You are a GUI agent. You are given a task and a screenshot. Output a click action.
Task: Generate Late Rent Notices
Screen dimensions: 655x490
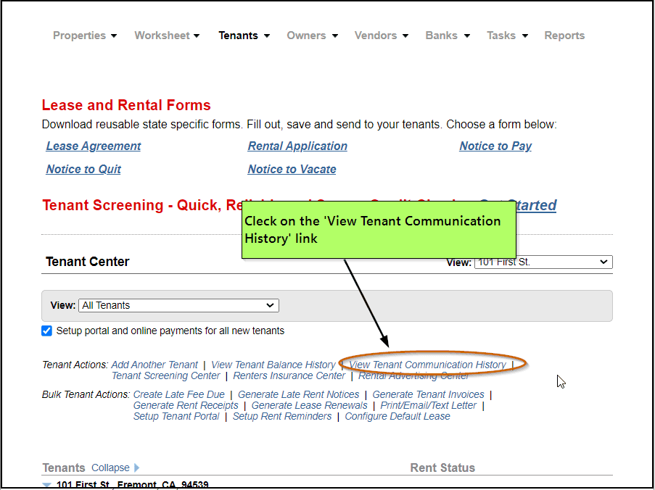298,394
